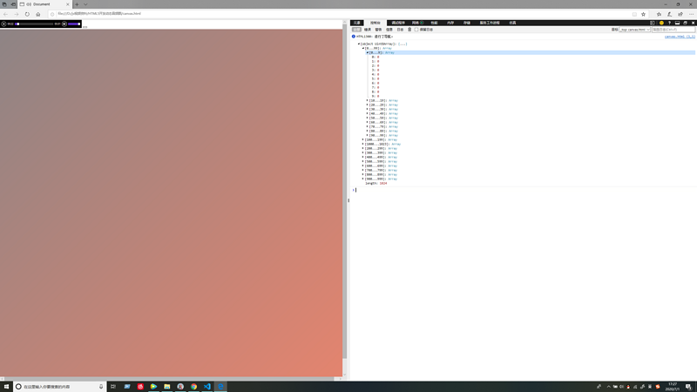Open the Windows Start menu
This screenshot has width=697, height=392.
coord(6,386)
